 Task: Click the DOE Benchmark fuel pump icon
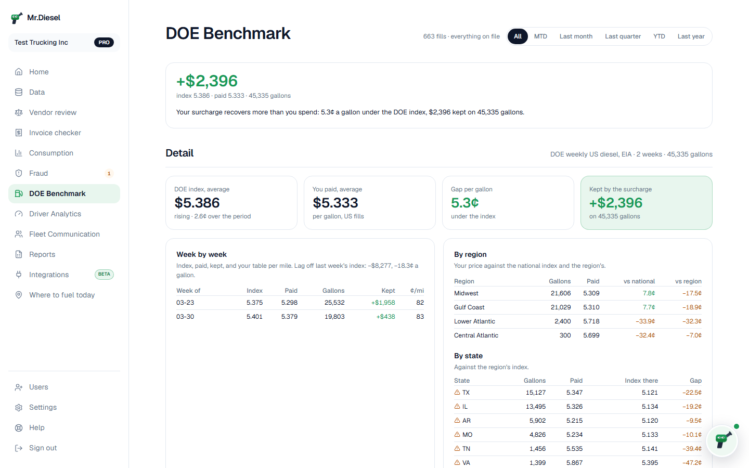19,193
